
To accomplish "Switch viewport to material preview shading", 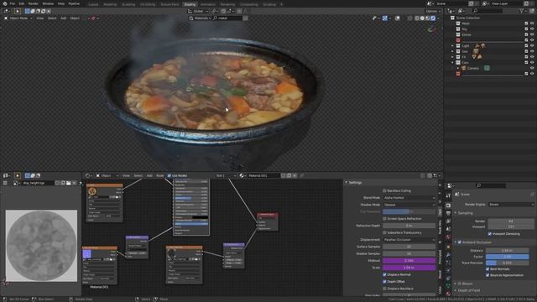I will point(428,18).
